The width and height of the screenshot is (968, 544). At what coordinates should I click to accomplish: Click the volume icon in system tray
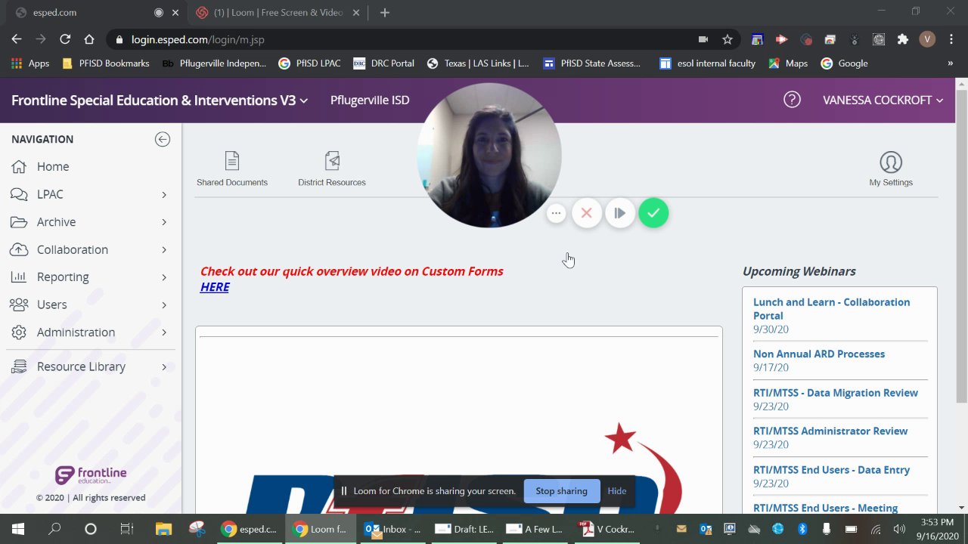click(899, 529)
